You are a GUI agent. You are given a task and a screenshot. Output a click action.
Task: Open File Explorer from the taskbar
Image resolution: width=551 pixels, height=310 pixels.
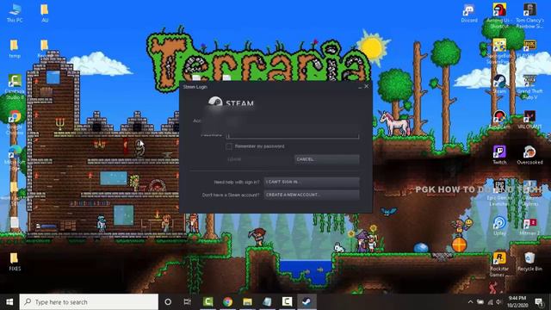pos(247,301)
